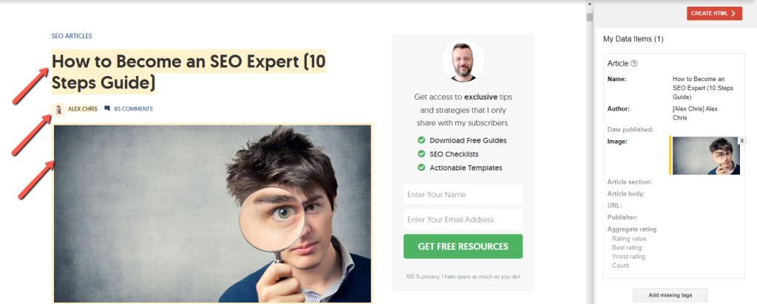Screen dimensions: 757x304
Task: Click the Enter Your Email Address field
Action: (463, 219)
